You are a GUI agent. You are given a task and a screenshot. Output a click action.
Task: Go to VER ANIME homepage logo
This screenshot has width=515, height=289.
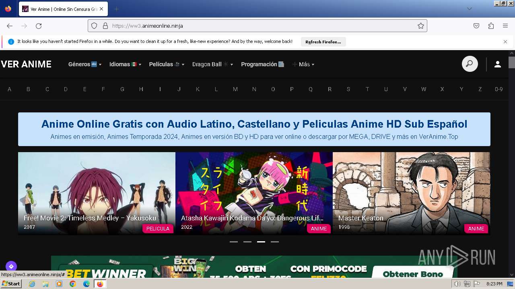pyautogui.click(x=26, y=64)
